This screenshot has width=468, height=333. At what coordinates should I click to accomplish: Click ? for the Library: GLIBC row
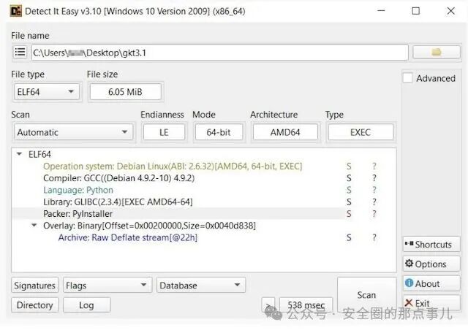374,202
